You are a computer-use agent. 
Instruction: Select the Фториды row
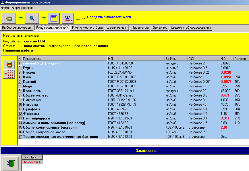[133, 114]
